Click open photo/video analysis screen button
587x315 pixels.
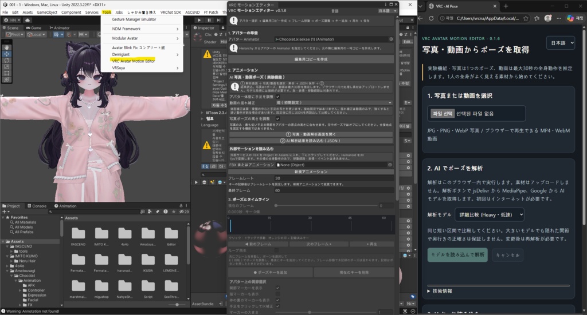(311, 134)
